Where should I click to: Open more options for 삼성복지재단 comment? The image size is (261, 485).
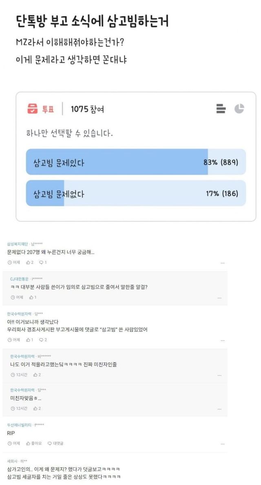click(x=222, y=263)
